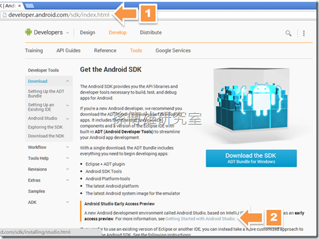The height and width of the screenshot is (239, 319).
Task: Switch to the Training tab
Action: [34, 51]
